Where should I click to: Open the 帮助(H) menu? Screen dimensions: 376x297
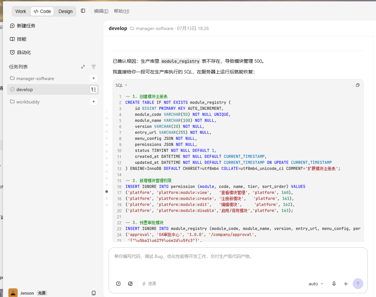point(121,11)
